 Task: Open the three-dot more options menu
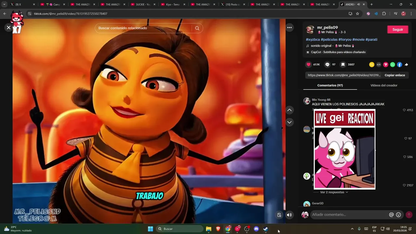[x=289, y=28]
